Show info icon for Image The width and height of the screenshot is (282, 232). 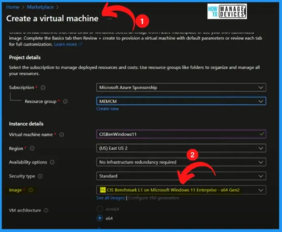(31, 190)
